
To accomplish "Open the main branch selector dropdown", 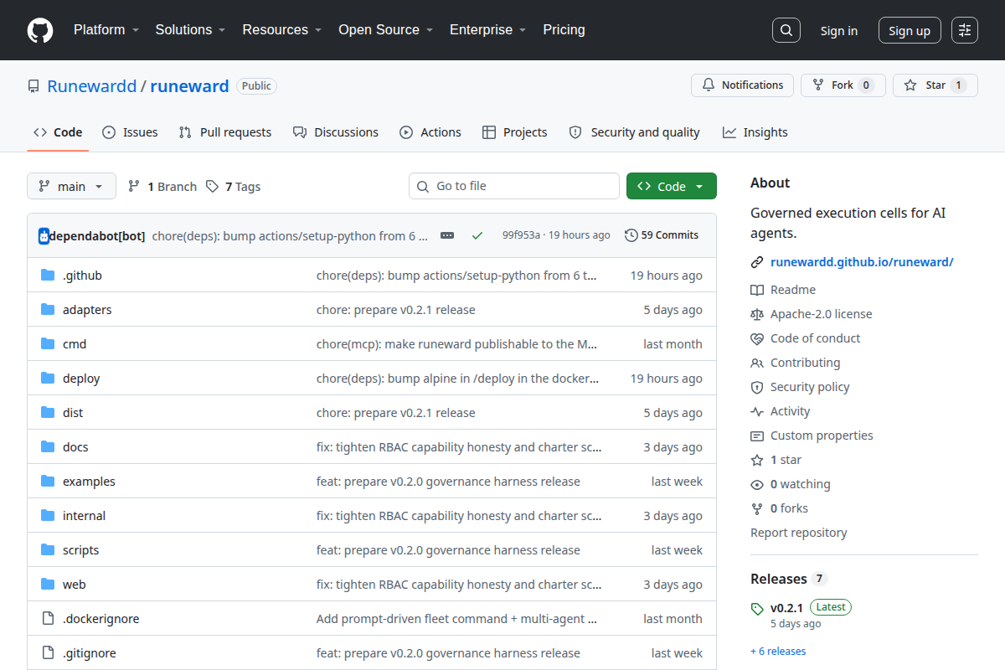I will (x=71, y=186).
